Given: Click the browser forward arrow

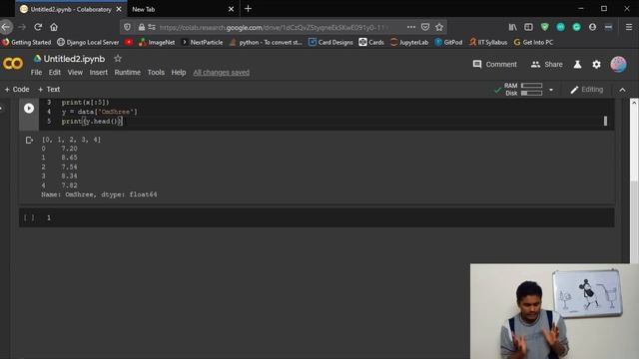Looking at the screenshot, I should [22, 27].
